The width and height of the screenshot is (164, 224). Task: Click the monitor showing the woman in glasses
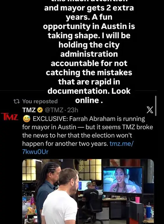pos(123,180)
